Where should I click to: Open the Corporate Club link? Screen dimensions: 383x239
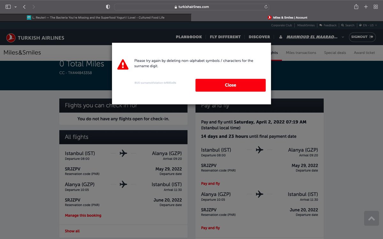point(282,25)
